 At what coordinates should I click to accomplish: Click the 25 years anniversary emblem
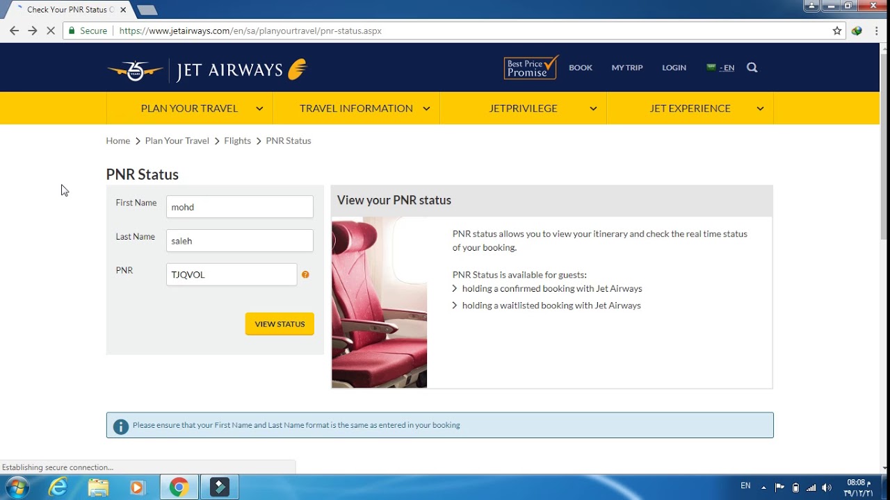[x=135, y=71]
